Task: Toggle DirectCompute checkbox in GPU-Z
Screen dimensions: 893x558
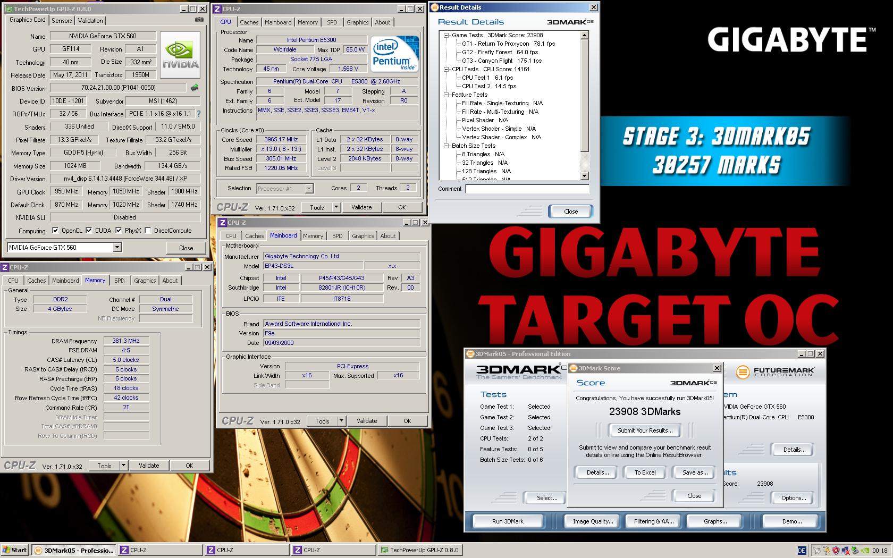Action: coord(148,231)
